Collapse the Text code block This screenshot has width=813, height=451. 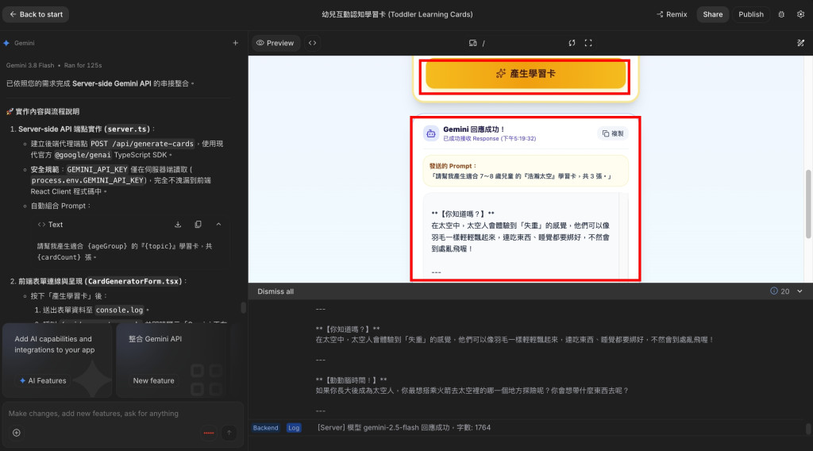(x=218, y=225)
